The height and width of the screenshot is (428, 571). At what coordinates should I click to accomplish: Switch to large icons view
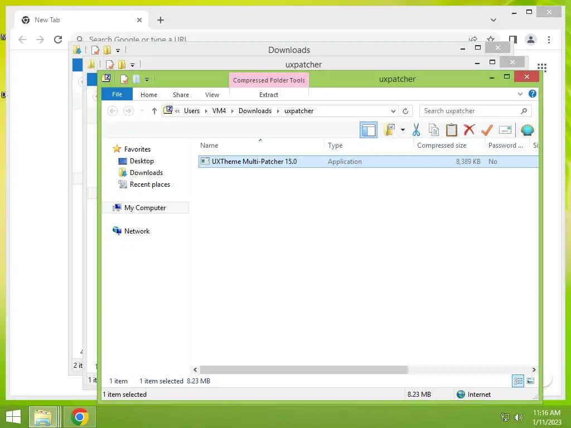point(531,381)
